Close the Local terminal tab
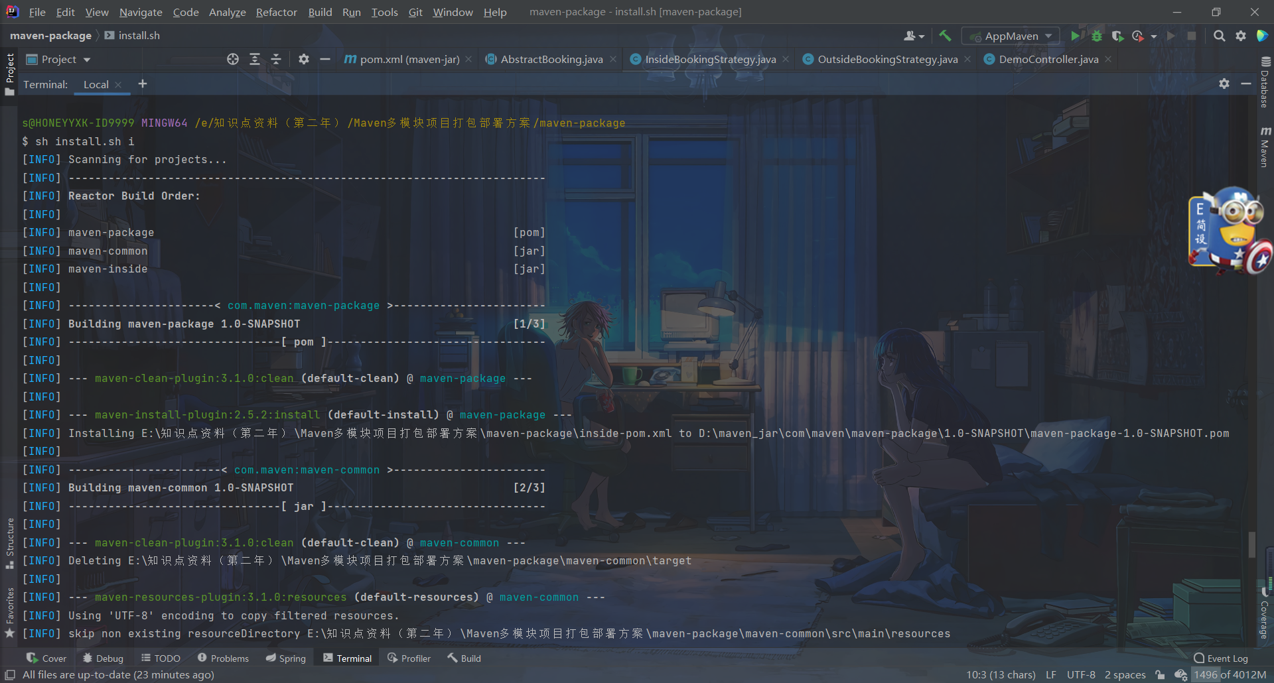The height and width of the screenshot is (683, 1274). point(118,84)
